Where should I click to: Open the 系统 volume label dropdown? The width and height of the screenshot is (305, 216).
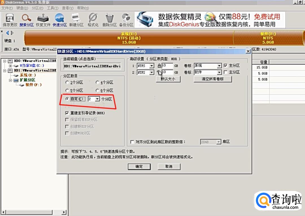coord(219,66)
